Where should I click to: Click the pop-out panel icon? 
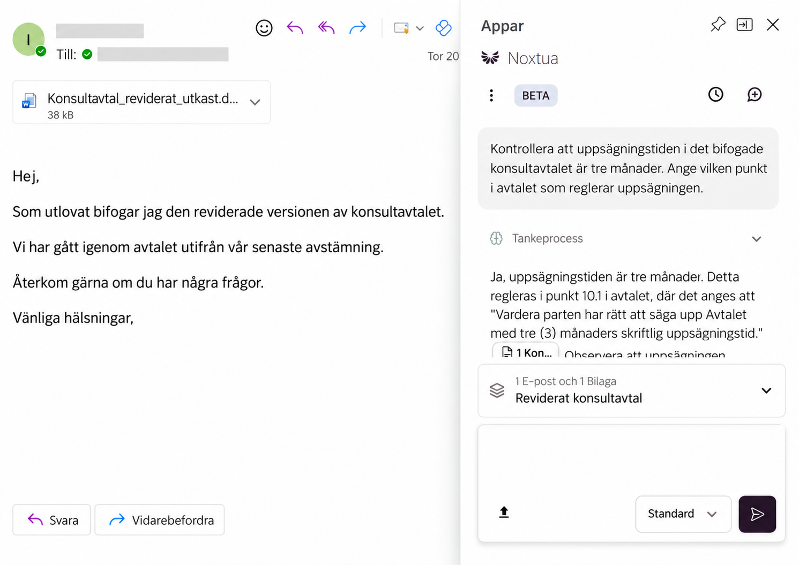click(x=744, y=25)
